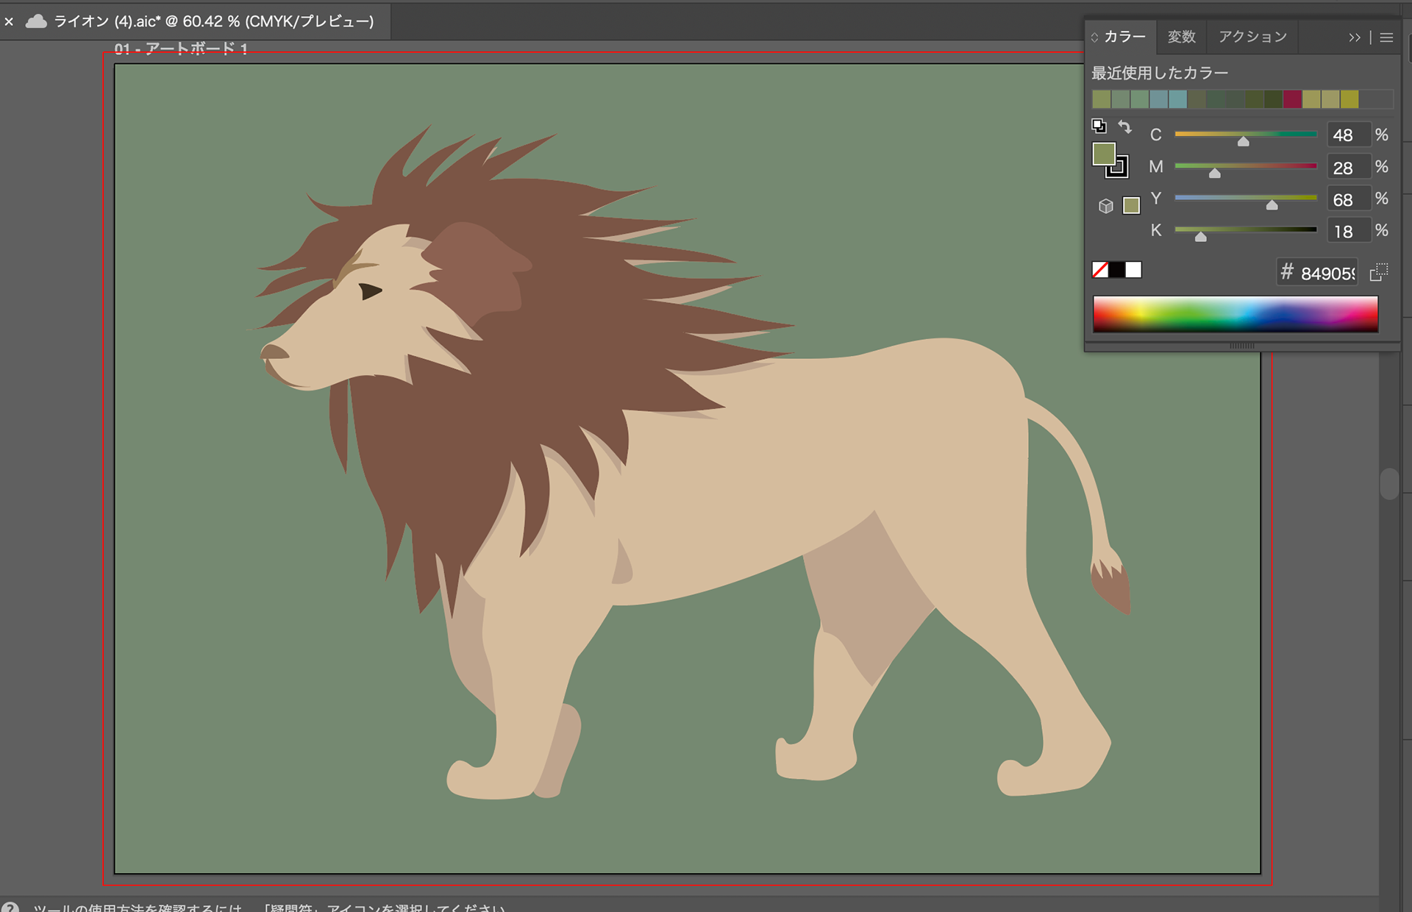Select the black swatch in Color panel
Screen dimensions: 1412x912
[x=1116, y=270]
